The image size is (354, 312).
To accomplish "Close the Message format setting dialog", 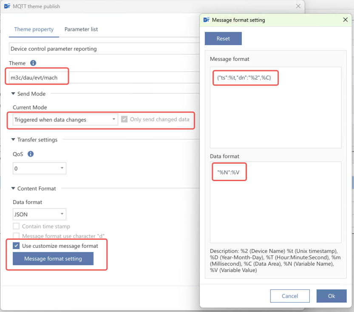I will 345,20.
